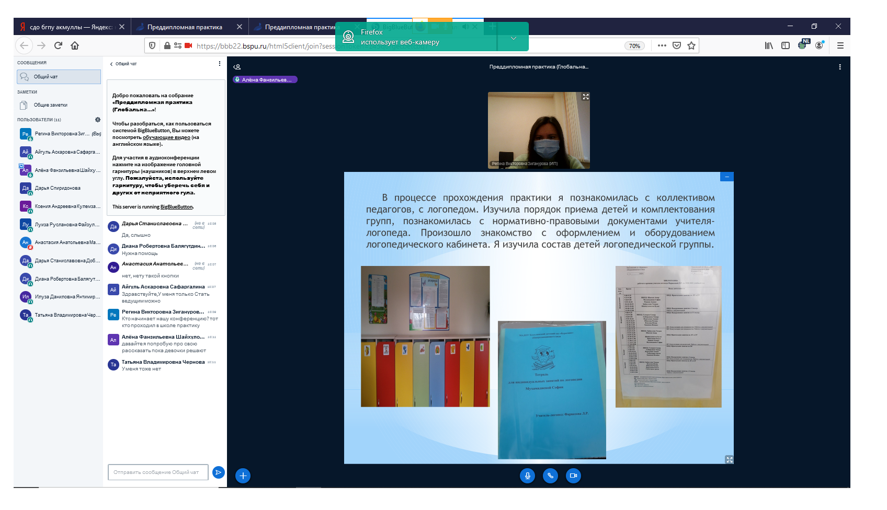The width and height of the screenshot is (887, 510).
Task: Hide the presentation with the minus button
Action: click(727, 177)
